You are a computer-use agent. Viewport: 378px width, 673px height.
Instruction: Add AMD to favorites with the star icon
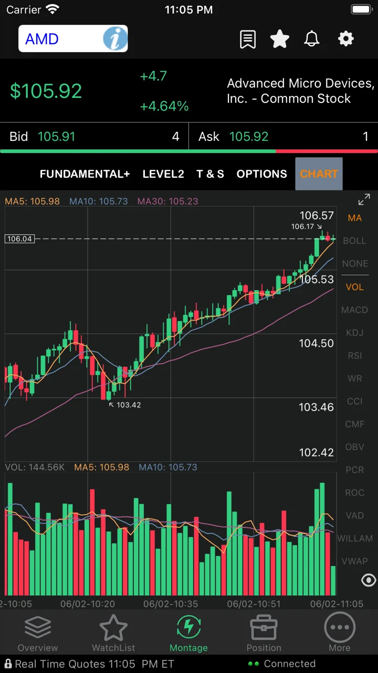point(280,39)
